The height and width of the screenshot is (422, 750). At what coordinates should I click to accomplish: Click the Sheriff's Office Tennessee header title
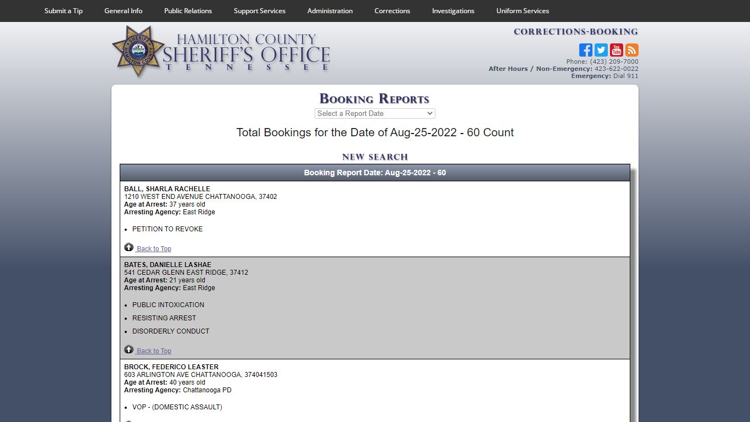pyautogui.click(x=247, y=53)
